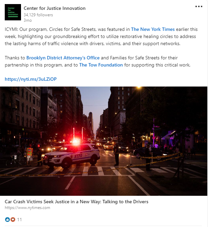Click the ICYMI post body text
This screenshot has height=227, width=208.
(101, 36)
